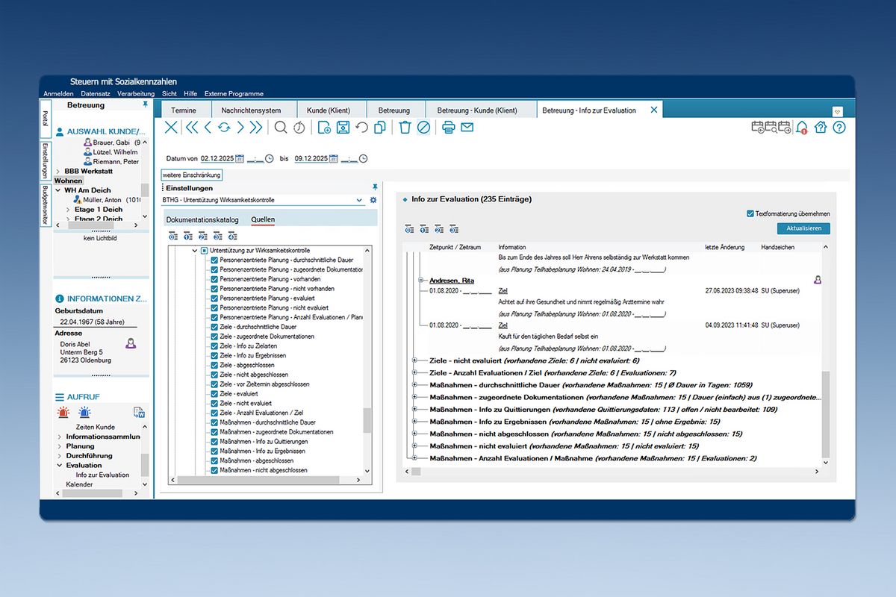Uncheck Ziele - evaluiert checkbox
Image resolution: width=896 pixels, height=597 pixels.
215,394
